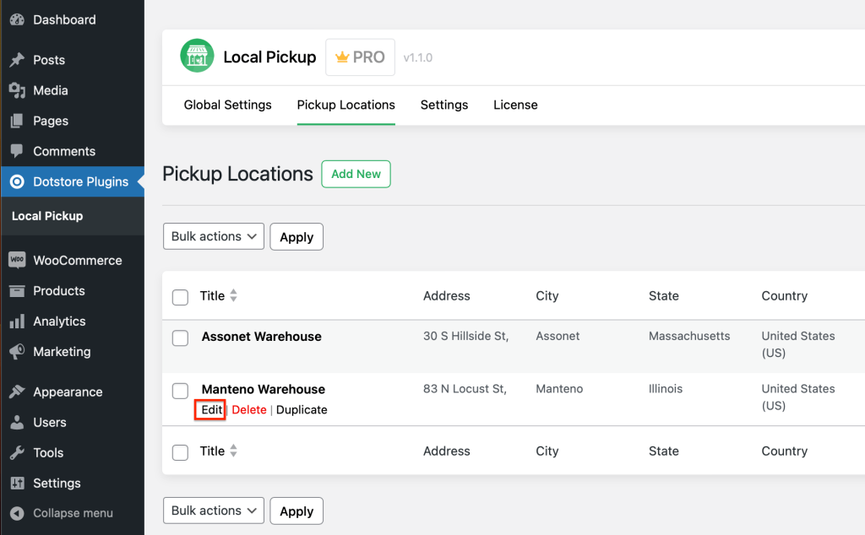Click the Posts pushpin icon
The height and width of the screenshot is (535, 865).
pyautogui.click(x=17, y=60)
